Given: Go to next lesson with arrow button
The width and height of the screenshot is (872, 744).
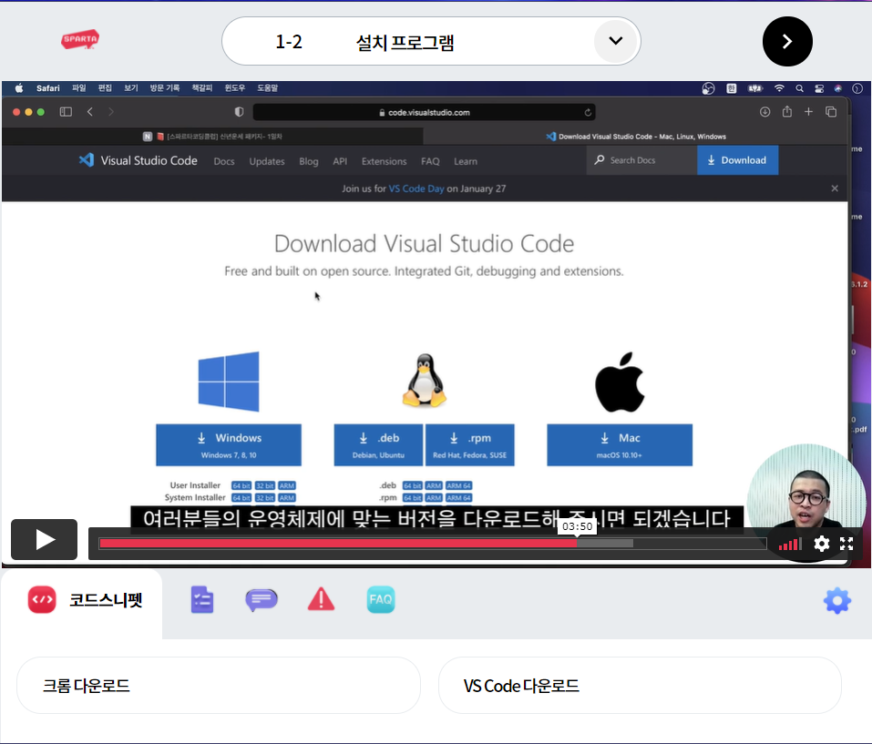Looking at the screenshot, I should click(787, 41).
